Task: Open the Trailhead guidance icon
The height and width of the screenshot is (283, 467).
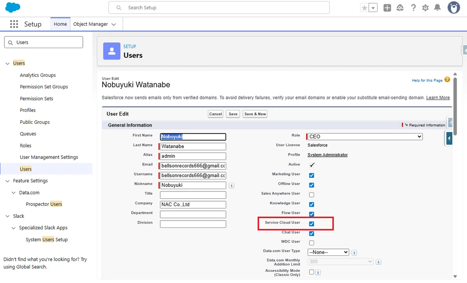Action: coord(400,8)
